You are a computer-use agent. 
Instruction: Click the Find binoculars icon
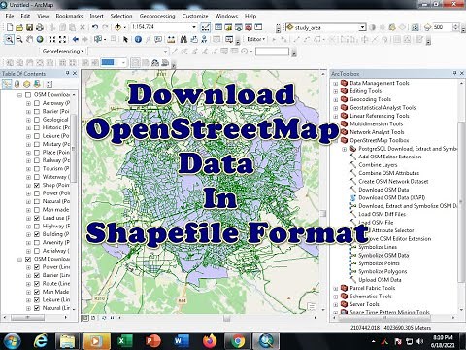183,40
